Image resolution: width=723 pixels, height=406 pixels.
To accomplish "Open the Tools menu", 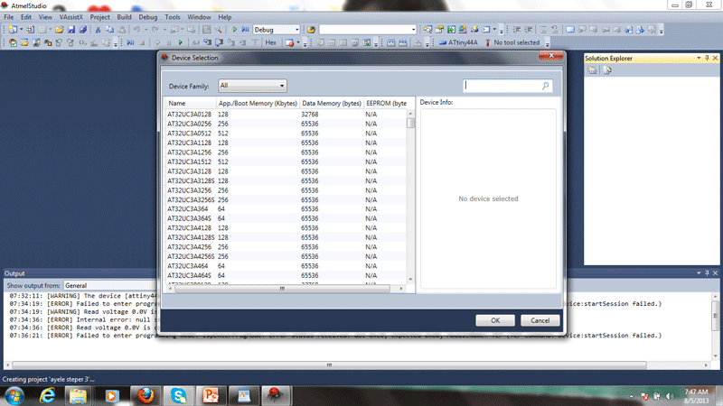I will click(173, 17).
